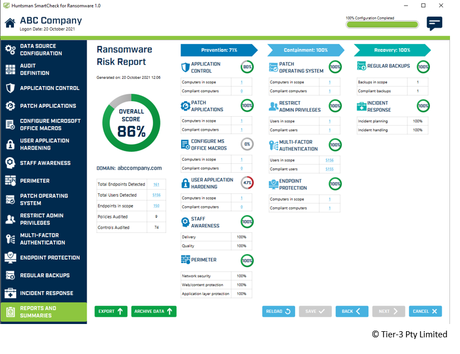The width and height of the screenshot is (460, 354).
Task: Click the Save button
Action: point(315,311)
